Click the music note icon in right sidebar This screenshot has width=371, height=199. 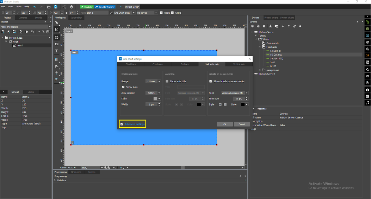tap(367, 103)
